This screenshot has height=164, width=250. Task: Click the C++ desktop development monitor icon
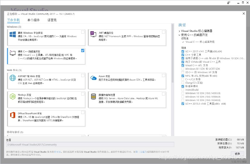click(x=12, y=53)
